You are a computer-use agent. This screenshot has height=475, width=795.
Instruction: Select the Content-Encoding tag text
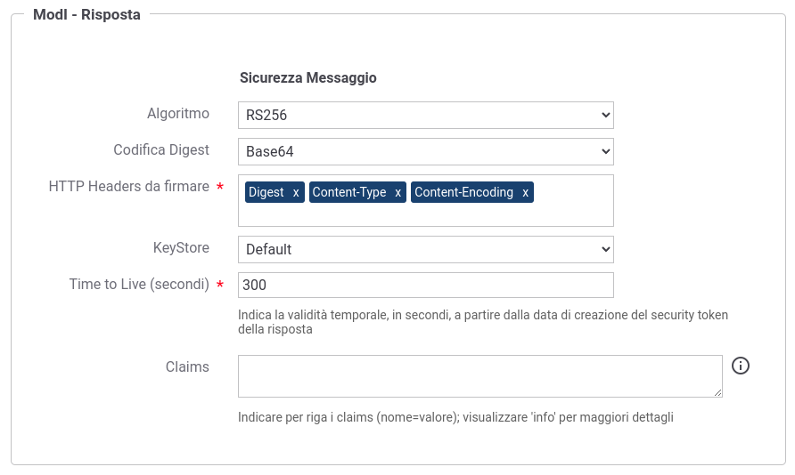(464, 192)
